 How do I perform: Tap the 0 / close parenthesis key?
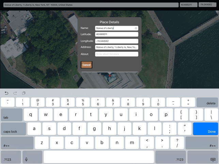158,102
